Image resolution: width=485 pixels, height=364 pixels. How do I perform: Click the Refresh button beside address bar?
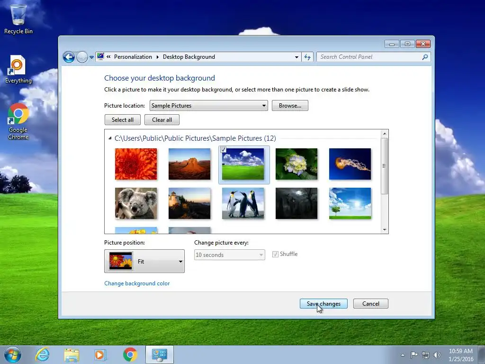point(307,57)
